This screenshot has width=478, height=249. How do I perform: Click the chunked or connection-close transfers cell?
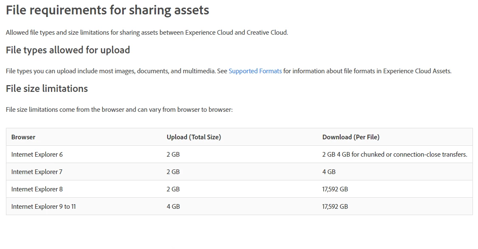click(394, 155)
